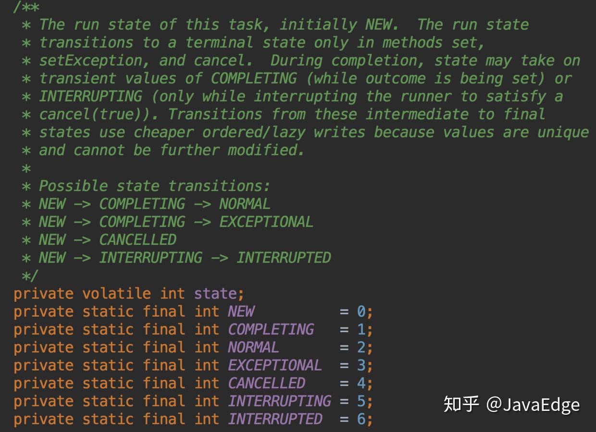This screenshot has width=596, height=432.
Task: Click the value 4 assigned to CANCELLED
Action: 361,383
